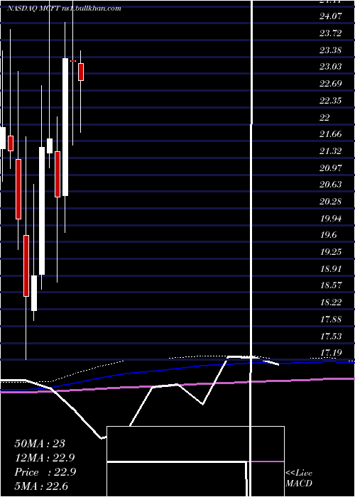Click the Price : 22.9 label
Viewport: 355px width, 497px height.
coord(45,472)
